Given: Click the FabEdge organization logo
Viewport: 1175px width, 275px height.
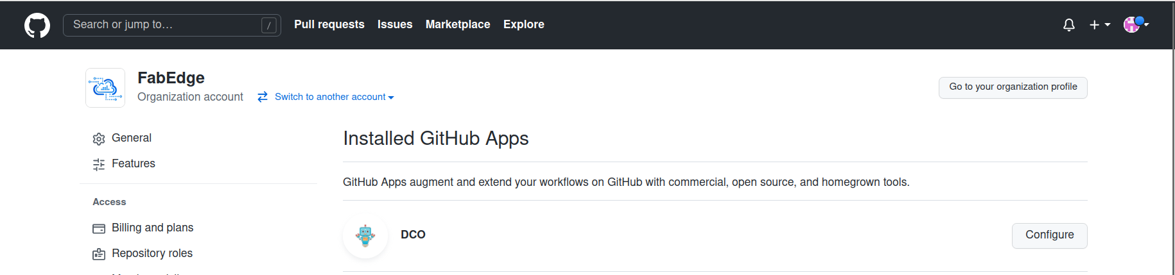Looking at the screenshot, I should coord(105,88).
